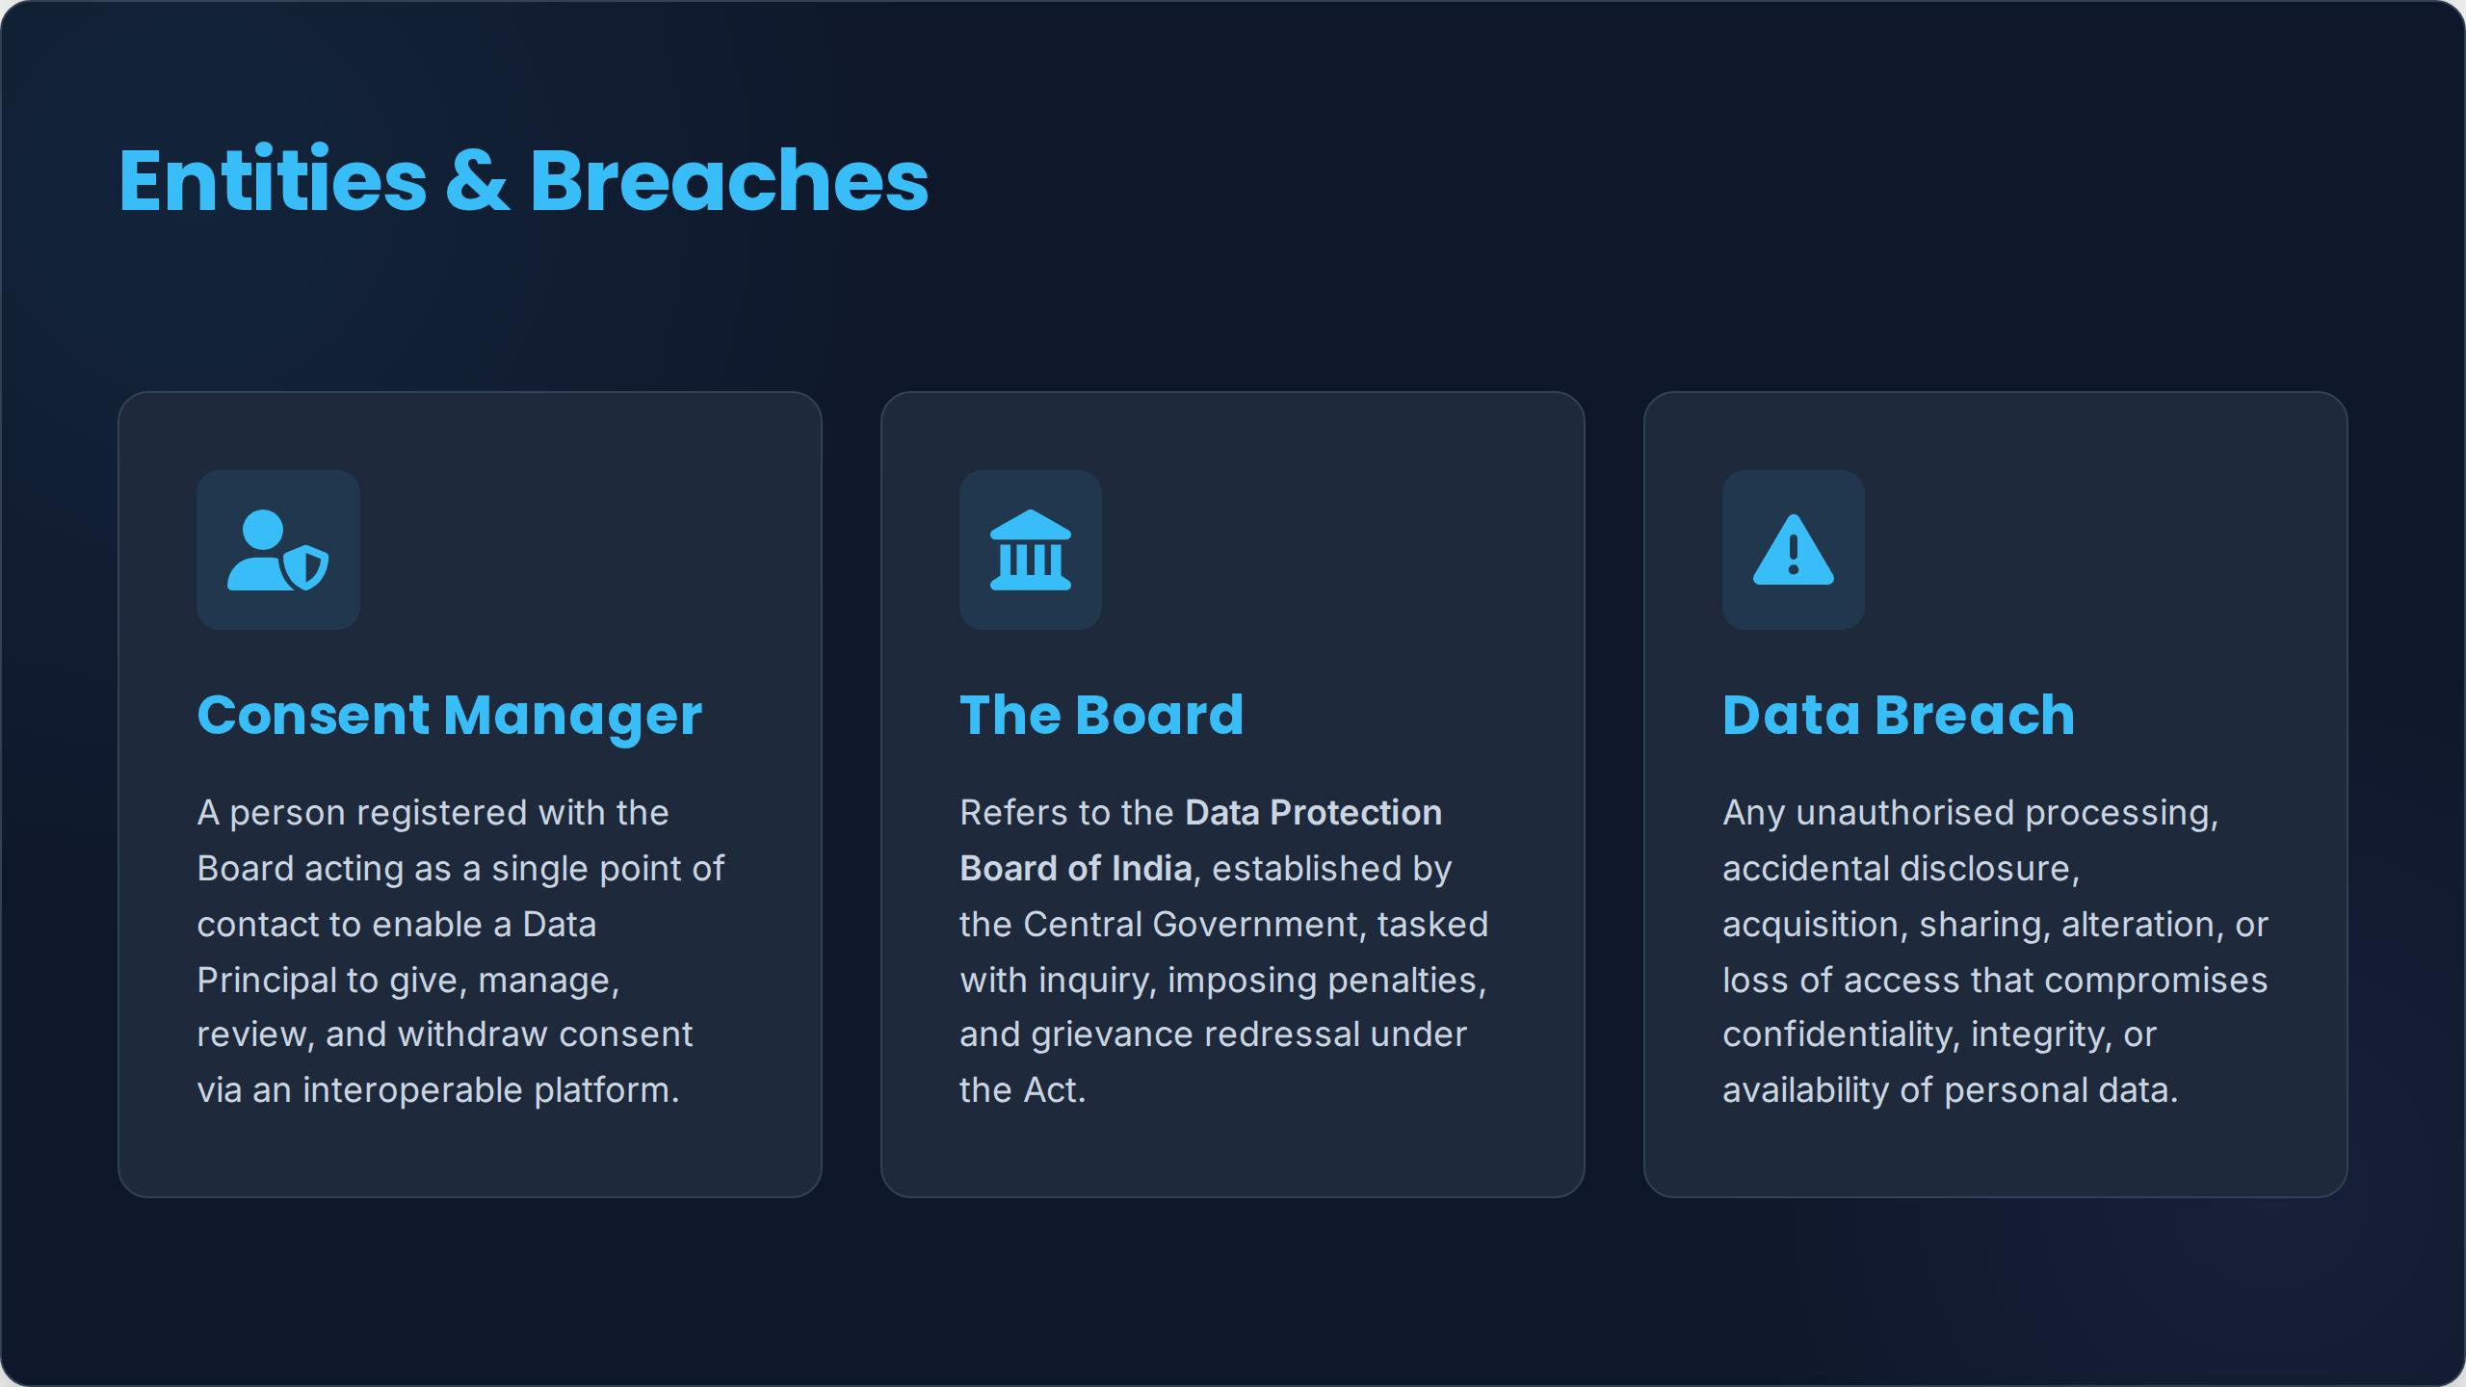Click 'Principal to give, manage,' line
The image size is (2466, 1387).
[x=408, y=981]
